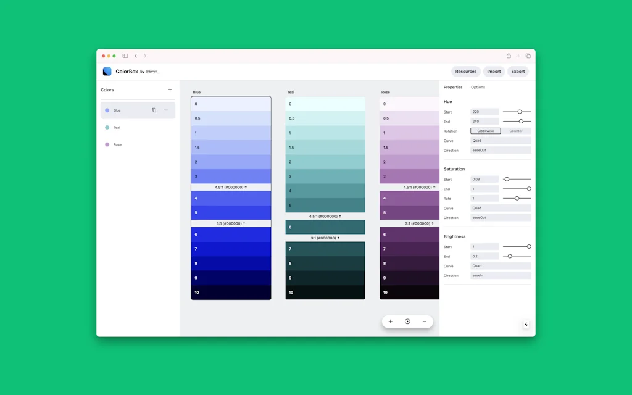Change the Brightness Curve from Quart
Viewport: 632px width, 395px height.
click(501, 266)
